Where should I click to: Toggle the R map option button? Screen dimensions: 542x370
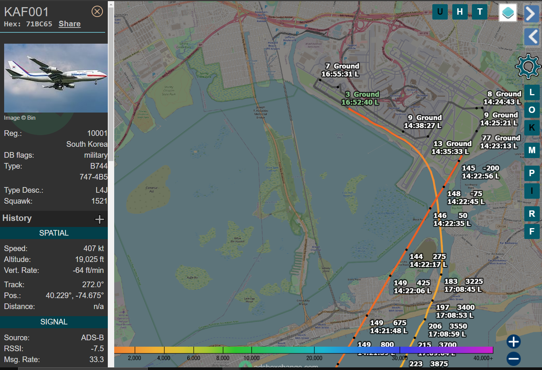[532, 214]
